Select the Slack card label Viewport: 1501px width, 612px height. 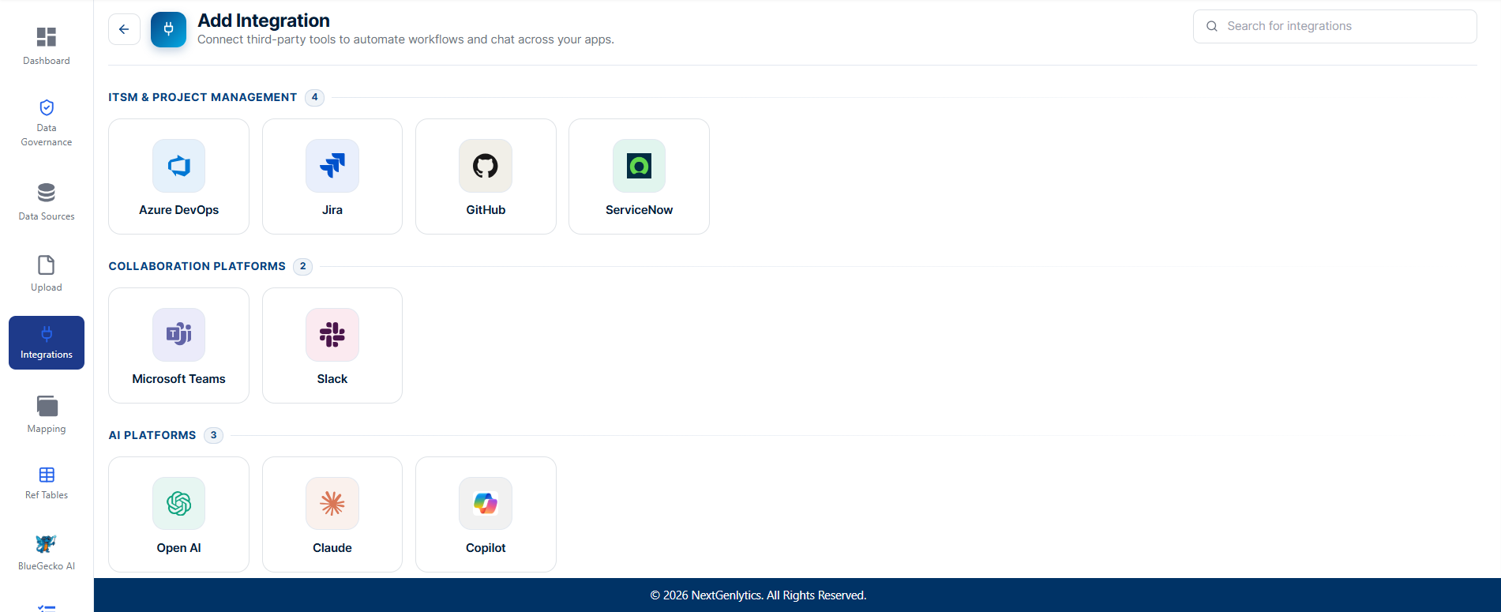tap(332, 379)
